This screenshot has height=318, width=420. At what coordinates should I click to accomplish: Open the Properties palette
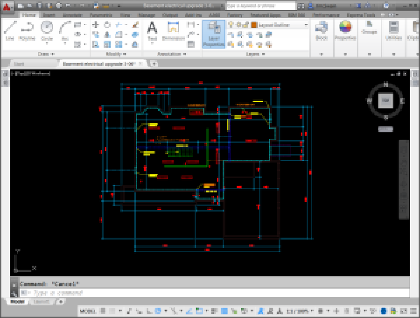pyautogui.click(x=345, y=30)
